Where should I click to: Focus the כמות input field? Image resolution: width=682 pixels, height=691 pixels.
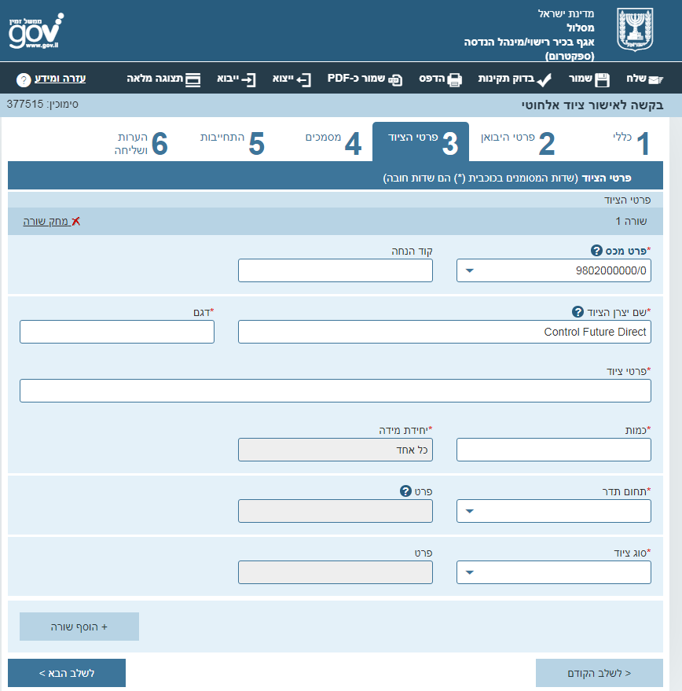pos(554,450)
